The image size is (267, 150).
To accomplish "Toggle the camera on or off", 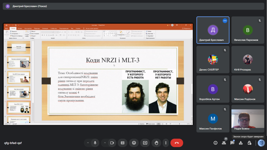I will pos(112,143).
